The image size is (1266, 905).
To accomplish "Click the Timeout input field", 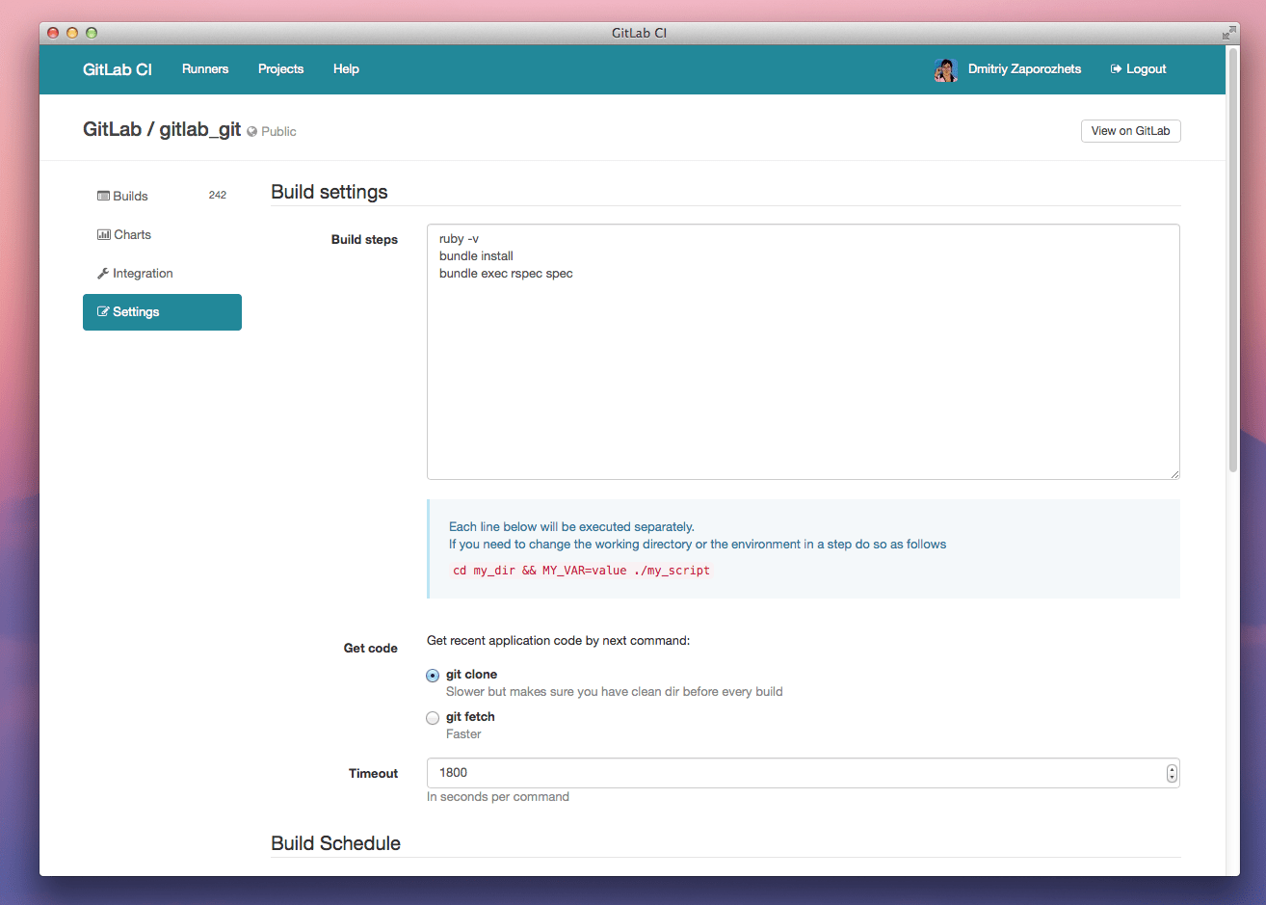I will tap(804, 773).
